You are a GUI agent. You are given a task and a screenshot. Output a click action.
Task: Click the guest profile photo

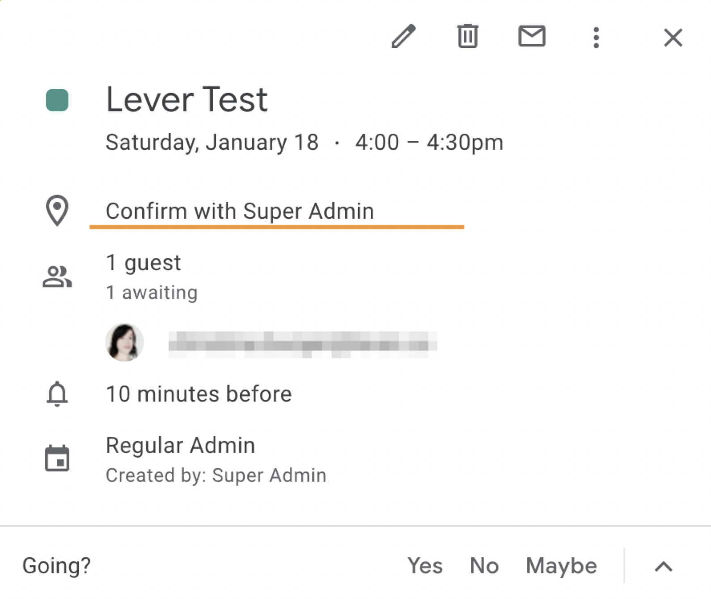click(125, 342)
